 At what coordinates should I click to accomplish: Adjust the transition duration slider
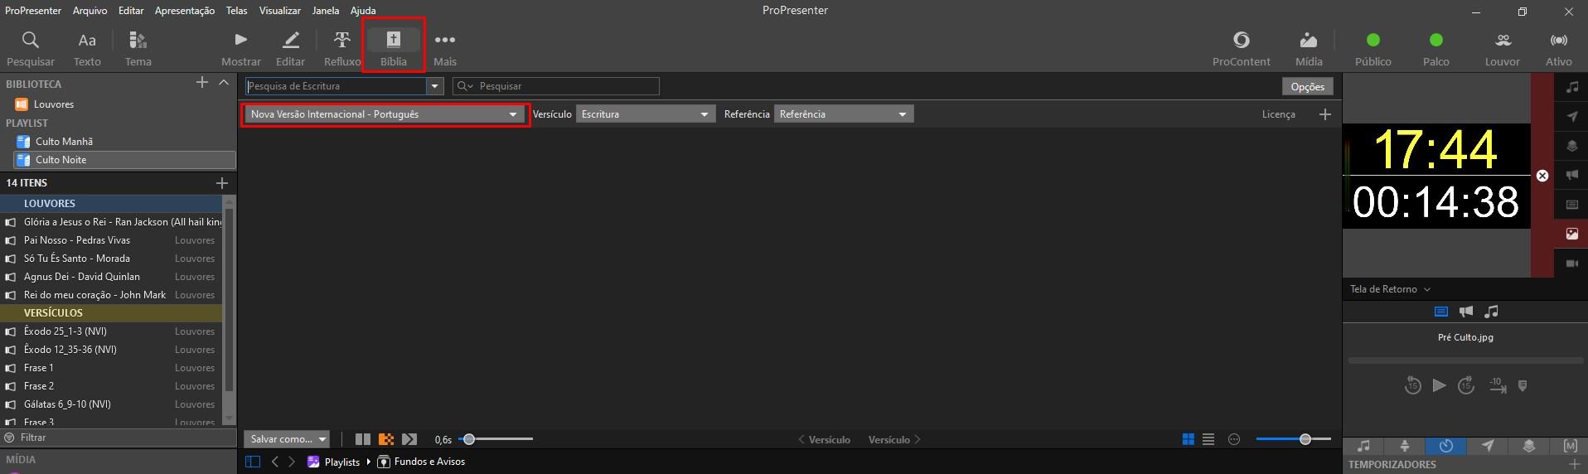pyautogui.click(x=497, y=439)
